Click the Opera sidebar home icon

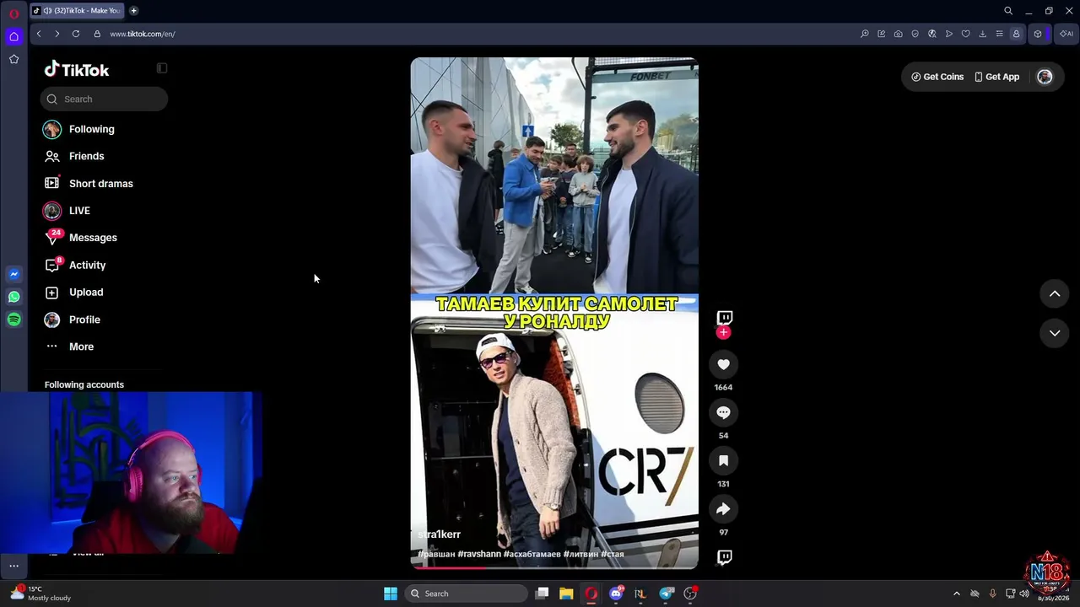(x=13, y=36)
